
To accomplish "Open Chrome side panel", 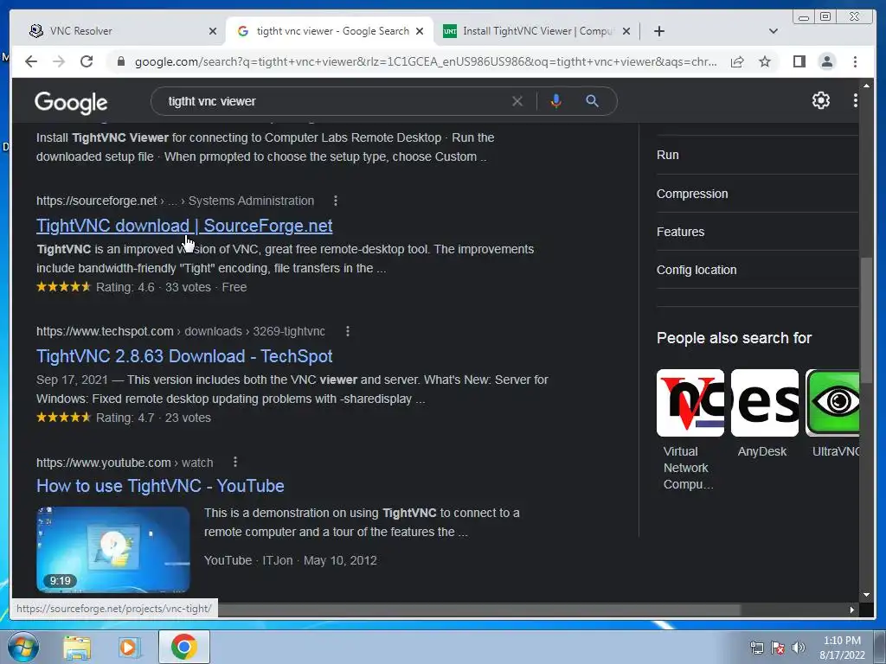I will [x=799, y=61].
